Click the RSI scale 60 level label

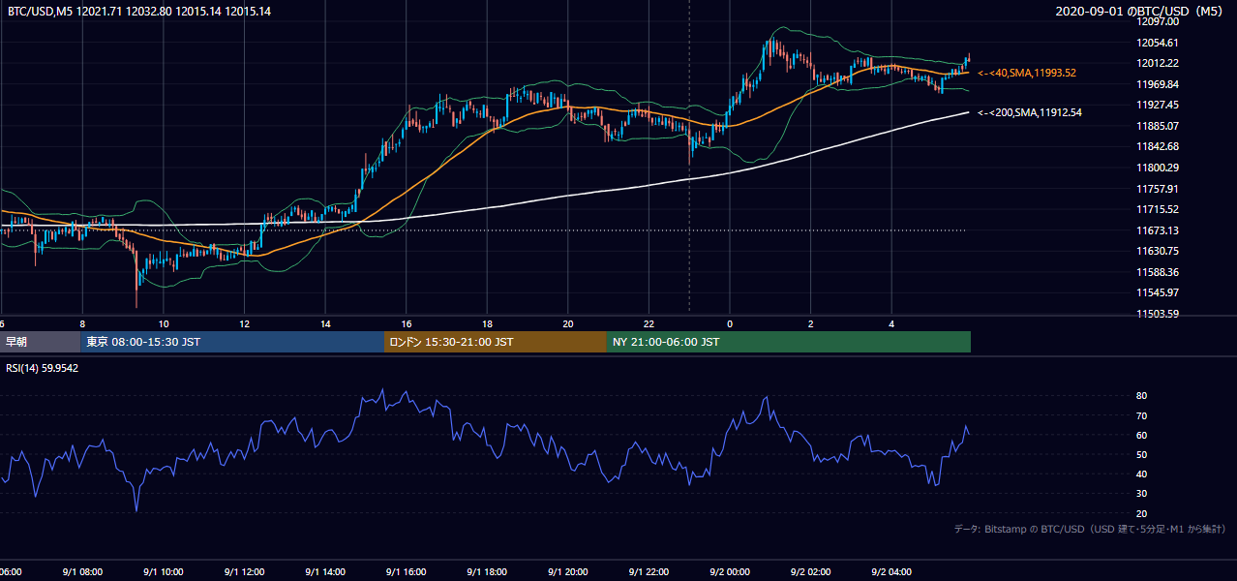click(1141, 435)
